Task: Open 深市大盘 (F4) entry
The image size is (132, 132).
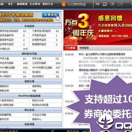Action: point(37,59)
